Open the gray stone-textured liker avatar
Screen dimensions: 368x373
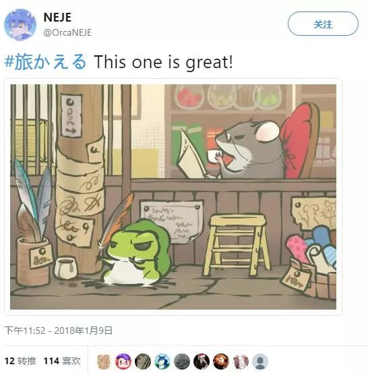182,362
